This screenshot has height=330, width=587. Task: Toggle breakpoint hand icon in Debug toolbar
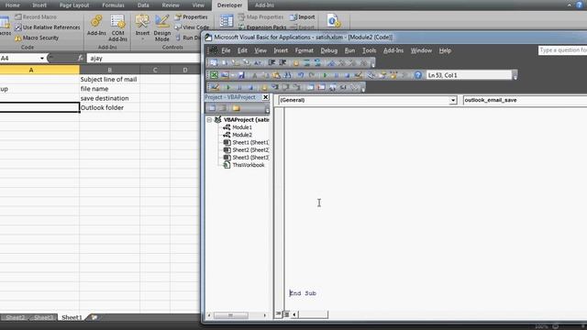[x=264, y=87]
